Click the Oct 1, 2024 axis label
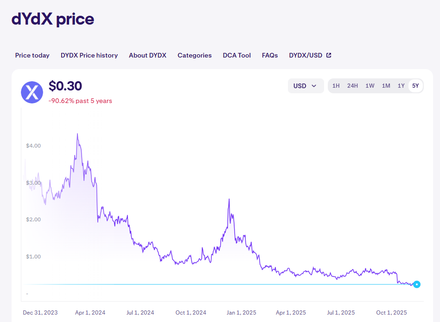 191,312
